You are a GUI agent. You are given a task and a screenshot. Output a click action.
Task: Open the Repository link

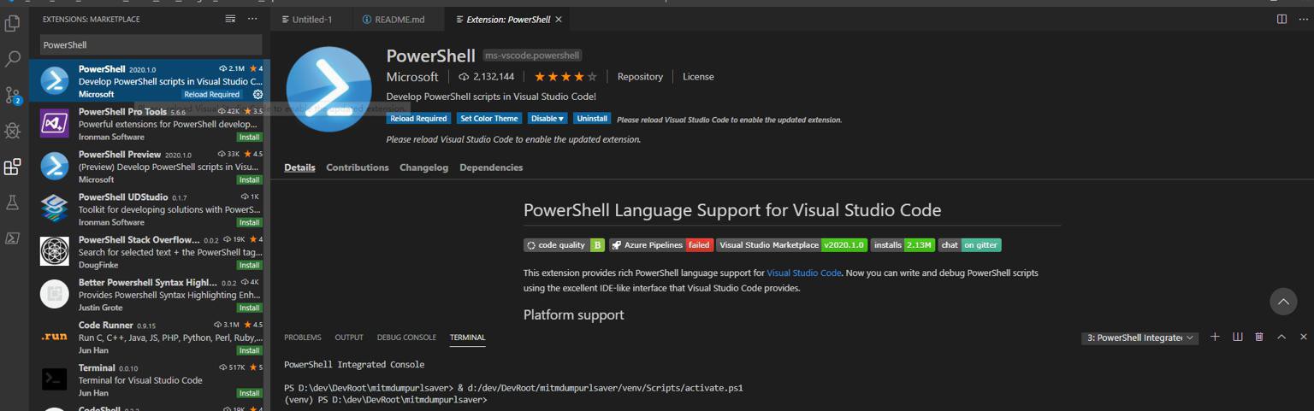pos(640,77)
